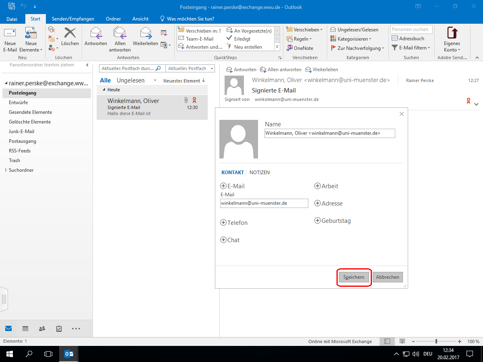Open the tasks view icon
This screenshot has width=483, height=362.
(59, 329)
